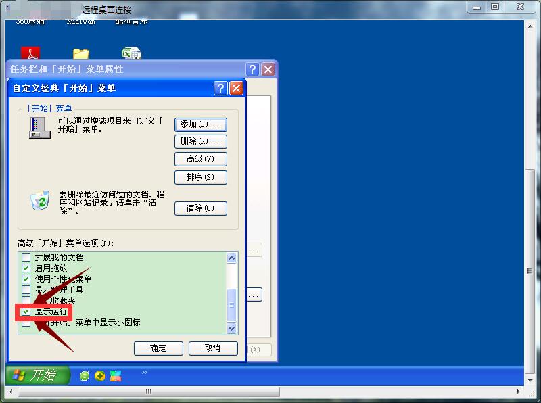The image size is (541, 403).
Task: Toggle the 启用拖放 checkbox off
Action: [x=26, y=266]
